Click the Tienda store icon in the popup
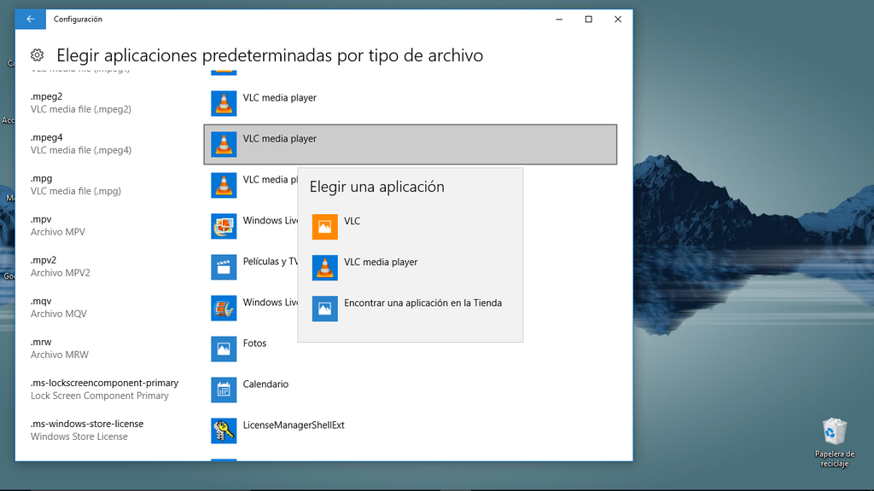 pyautogui.click(x=324, y=309)
